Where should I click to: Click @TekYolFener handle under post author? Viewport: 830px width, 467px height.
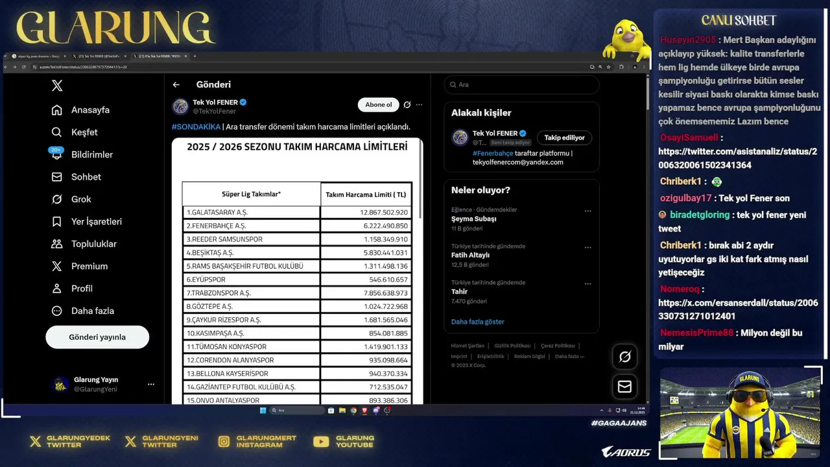[x=214, y=112]
